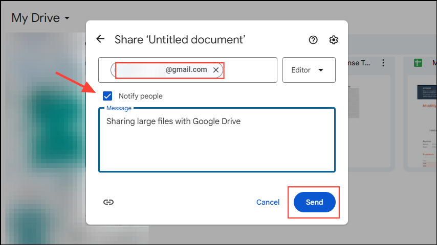Expand the My Drive dropdown
The height and width of the screenshot is (245, 437).
pyautogui.click(x=40, y=18)
